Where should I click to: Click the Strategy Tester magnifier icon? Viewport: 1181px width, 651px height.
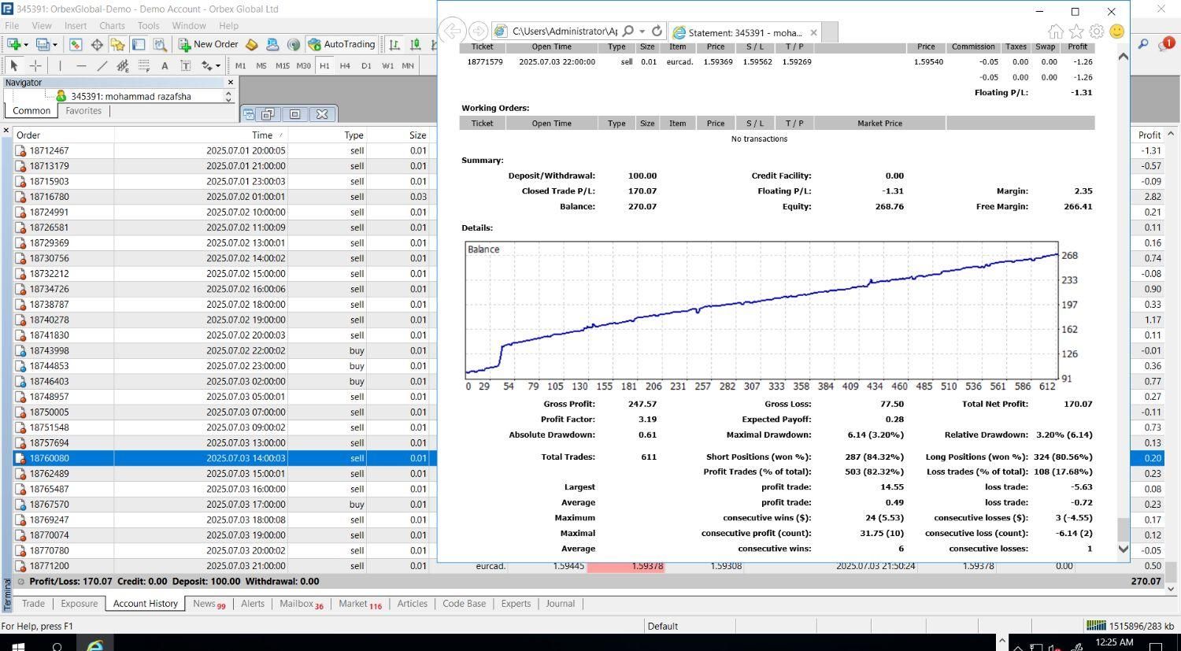[159, 45]
